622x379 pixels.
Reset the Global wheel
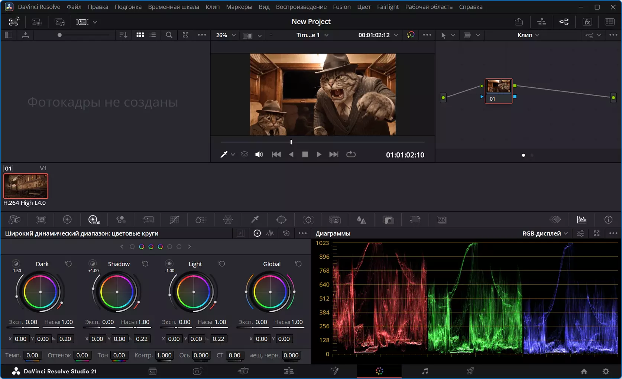pos(298,264)
